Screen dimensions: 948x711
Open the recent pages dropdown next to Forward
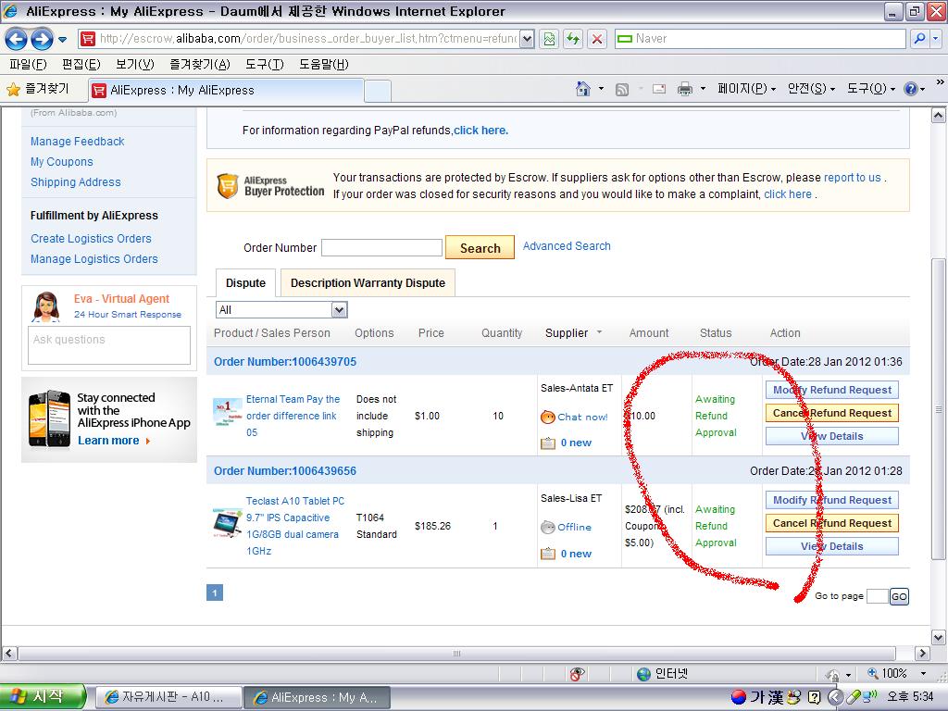(x=62, y=40)
